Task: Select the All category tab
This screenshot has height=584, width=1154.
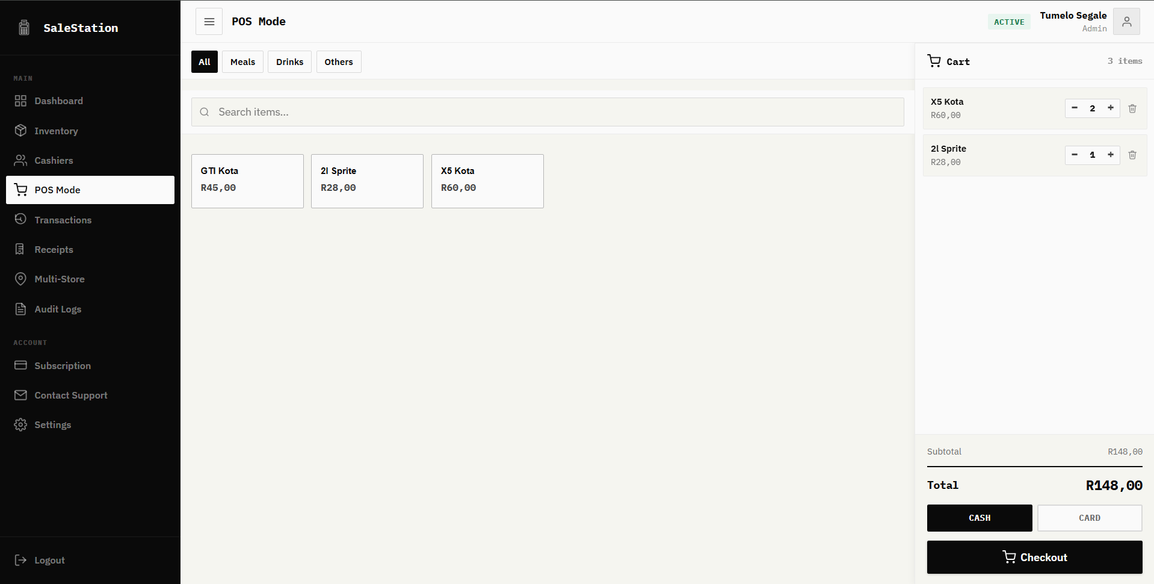Action: click(x=205, y=61)
